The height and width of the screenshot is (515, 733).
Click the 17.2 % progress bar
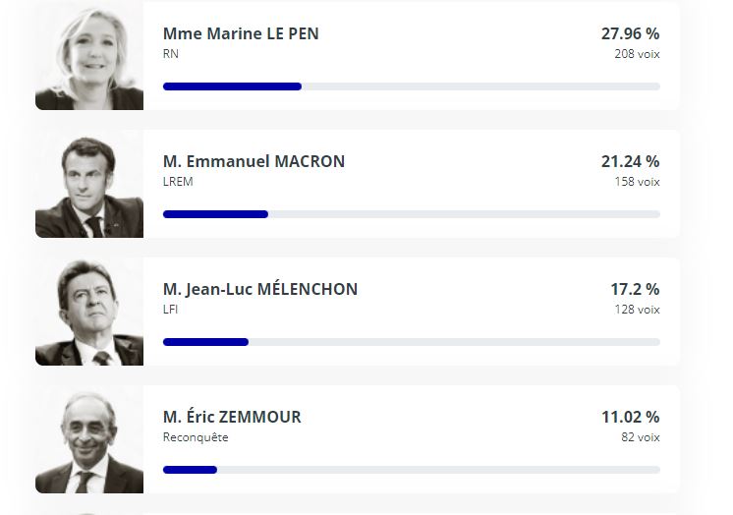pos(412,342)
